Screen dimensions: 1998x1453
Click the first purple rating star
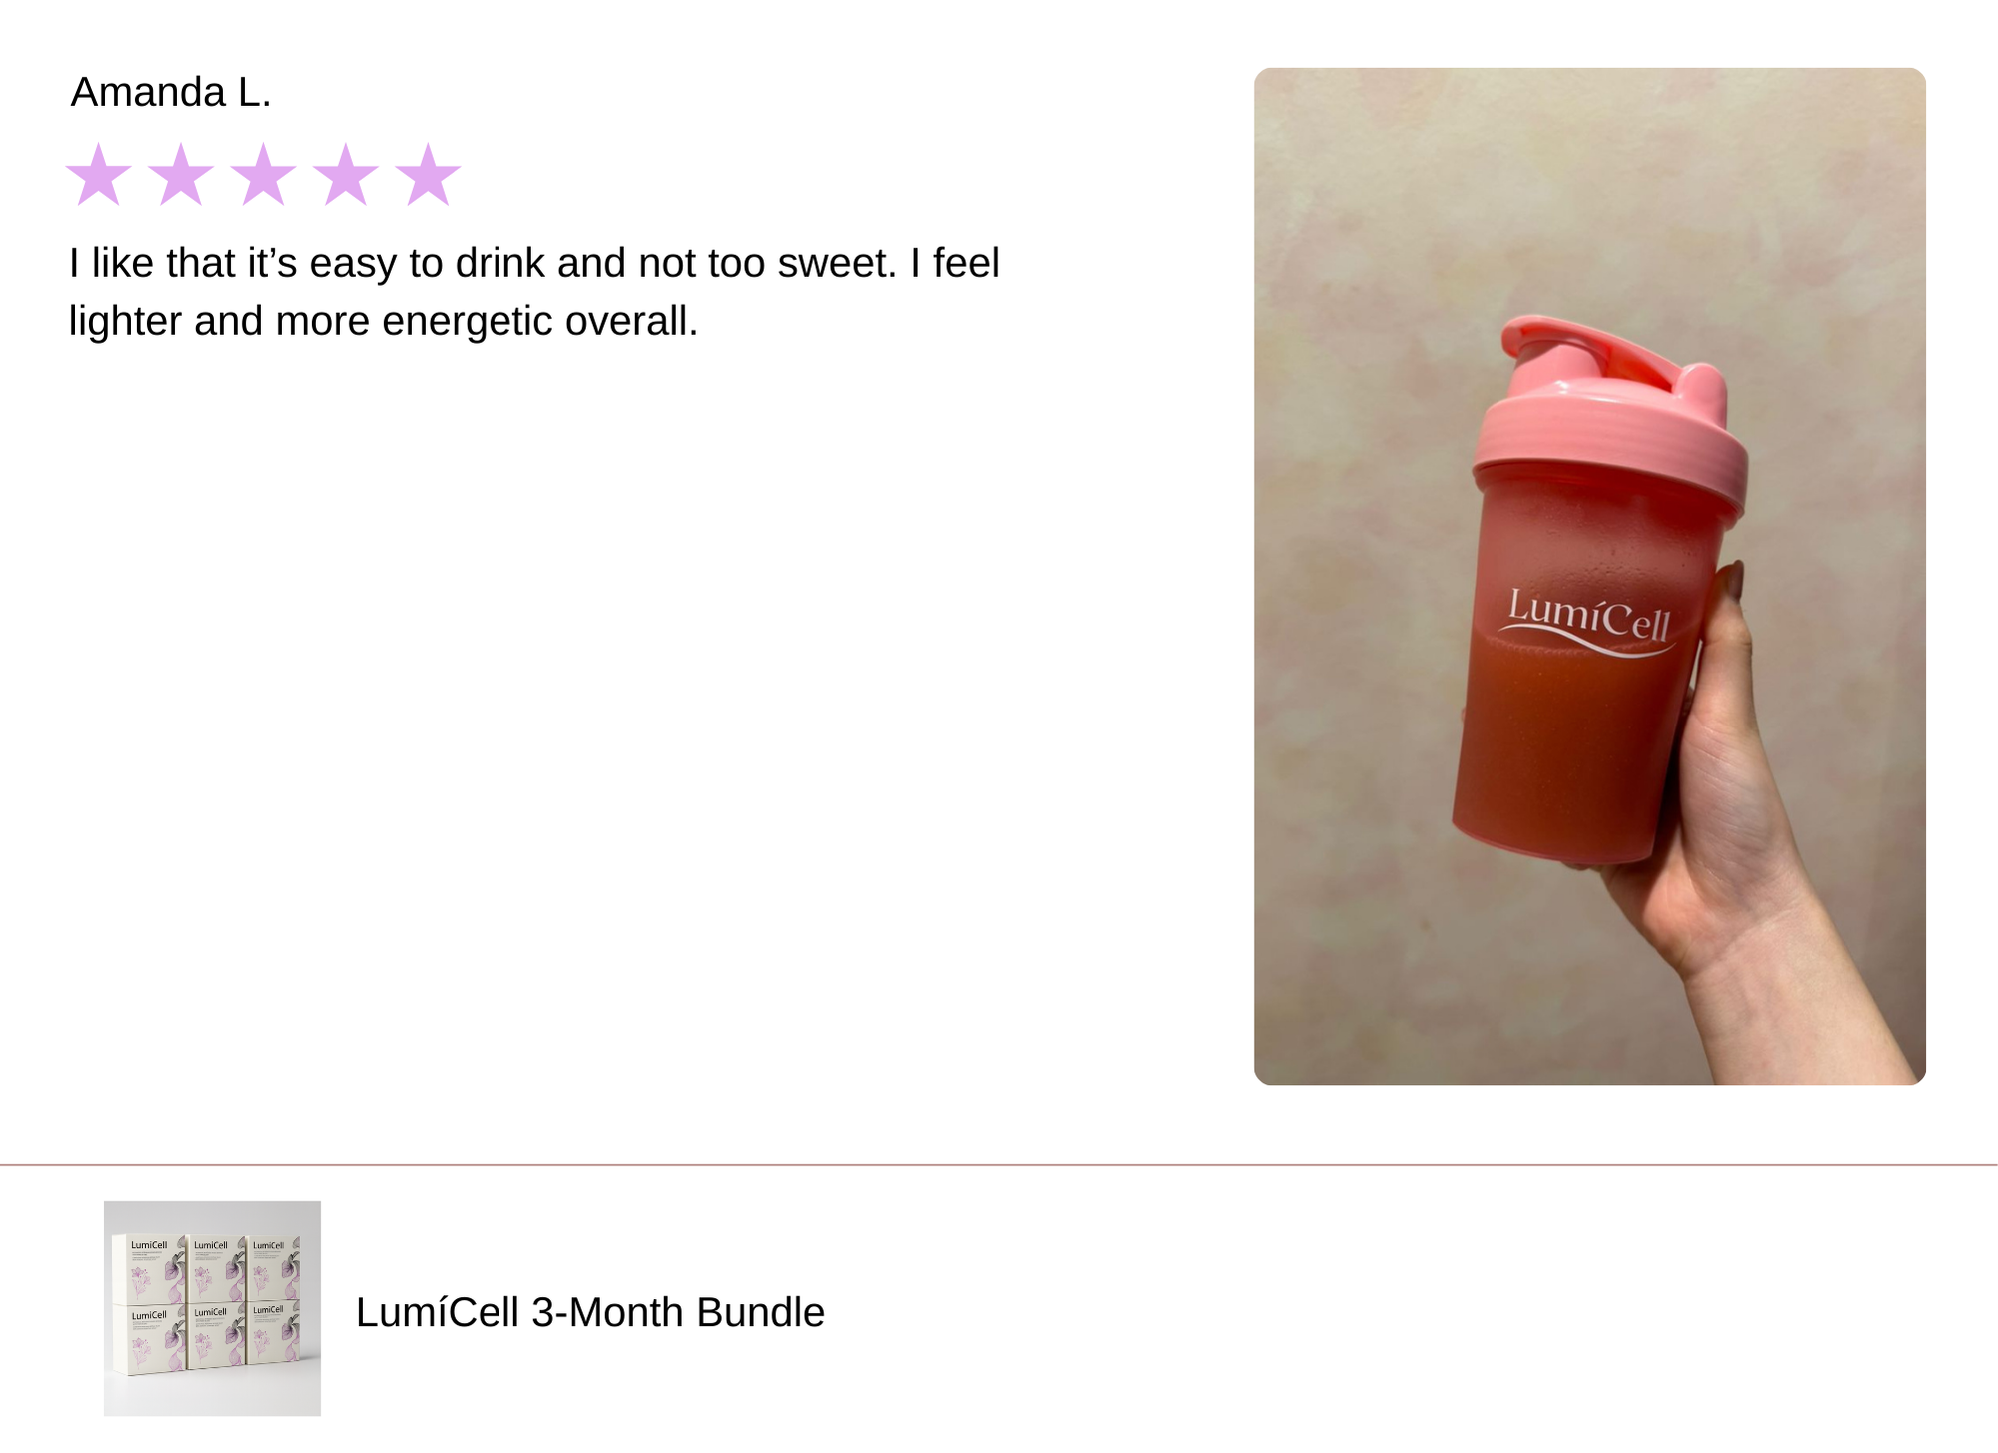[99, 175]
